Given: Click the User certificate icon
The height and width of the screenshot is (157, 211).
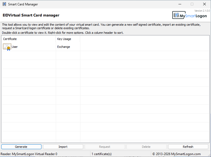Looking at the screenshot, I should 7,47.
